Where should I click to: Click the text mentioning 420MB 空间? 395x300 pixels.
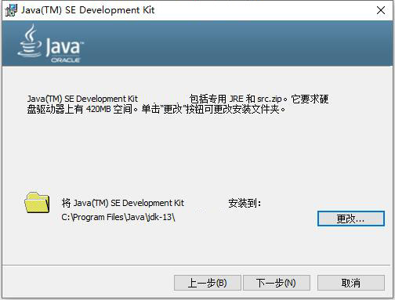coord(156,109)
